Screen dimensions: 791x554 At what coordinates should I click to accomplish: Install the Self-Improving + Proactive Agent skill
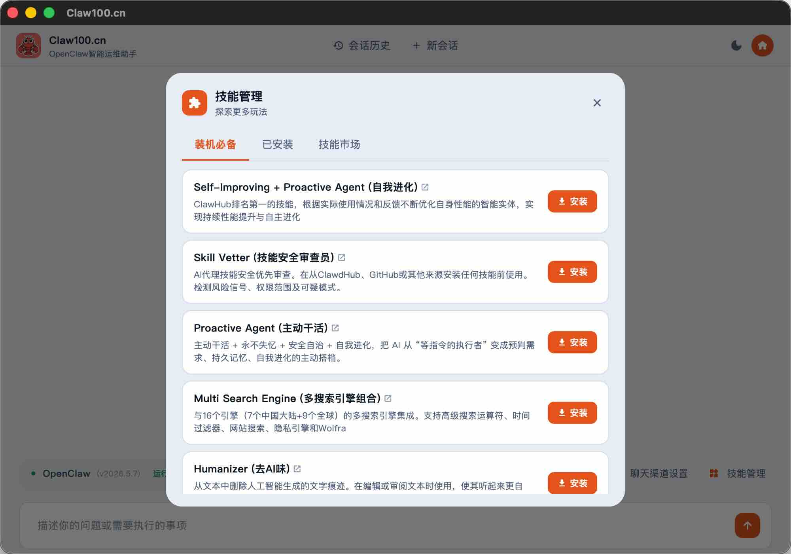point(572,201)
